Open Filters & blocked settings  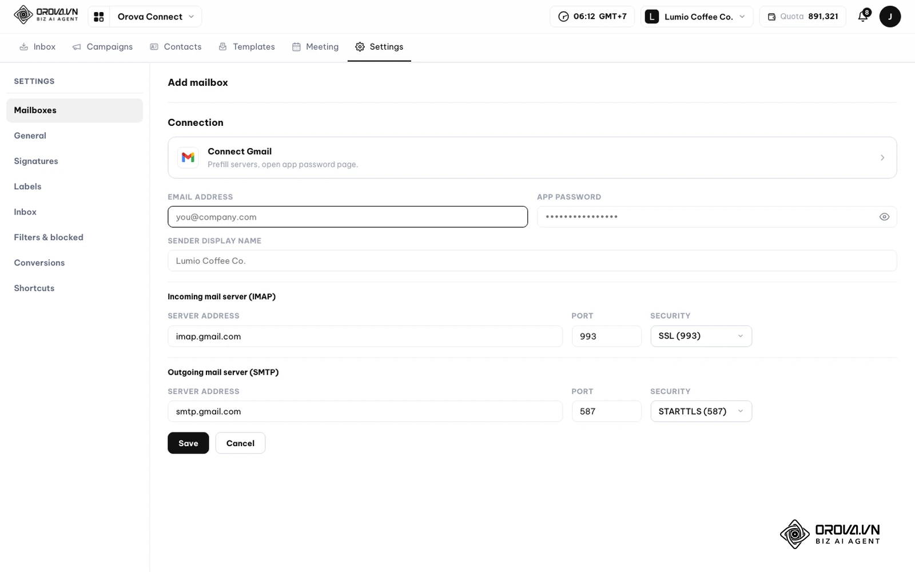74,237
